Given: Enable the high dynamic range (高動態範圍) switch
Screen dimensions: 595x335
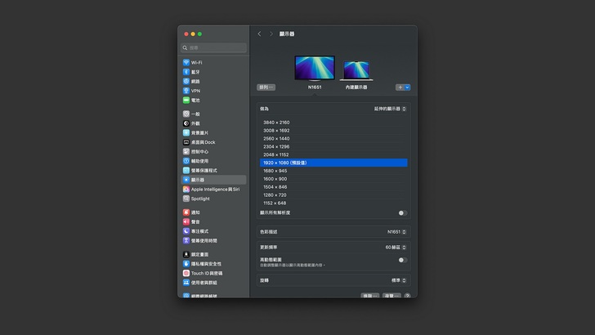Looking at the screenshot, I should tap(402, 260).
